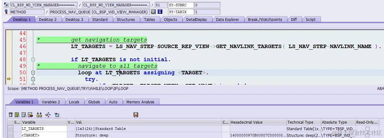Click the orange save disk icon

[x=136, y=115]
